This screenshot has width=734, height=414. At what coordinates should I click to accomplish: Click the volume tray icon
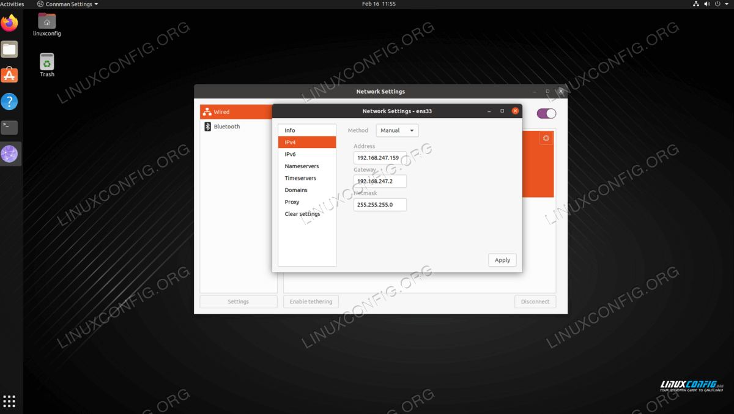pyautogui.click(x=707, y=4)
